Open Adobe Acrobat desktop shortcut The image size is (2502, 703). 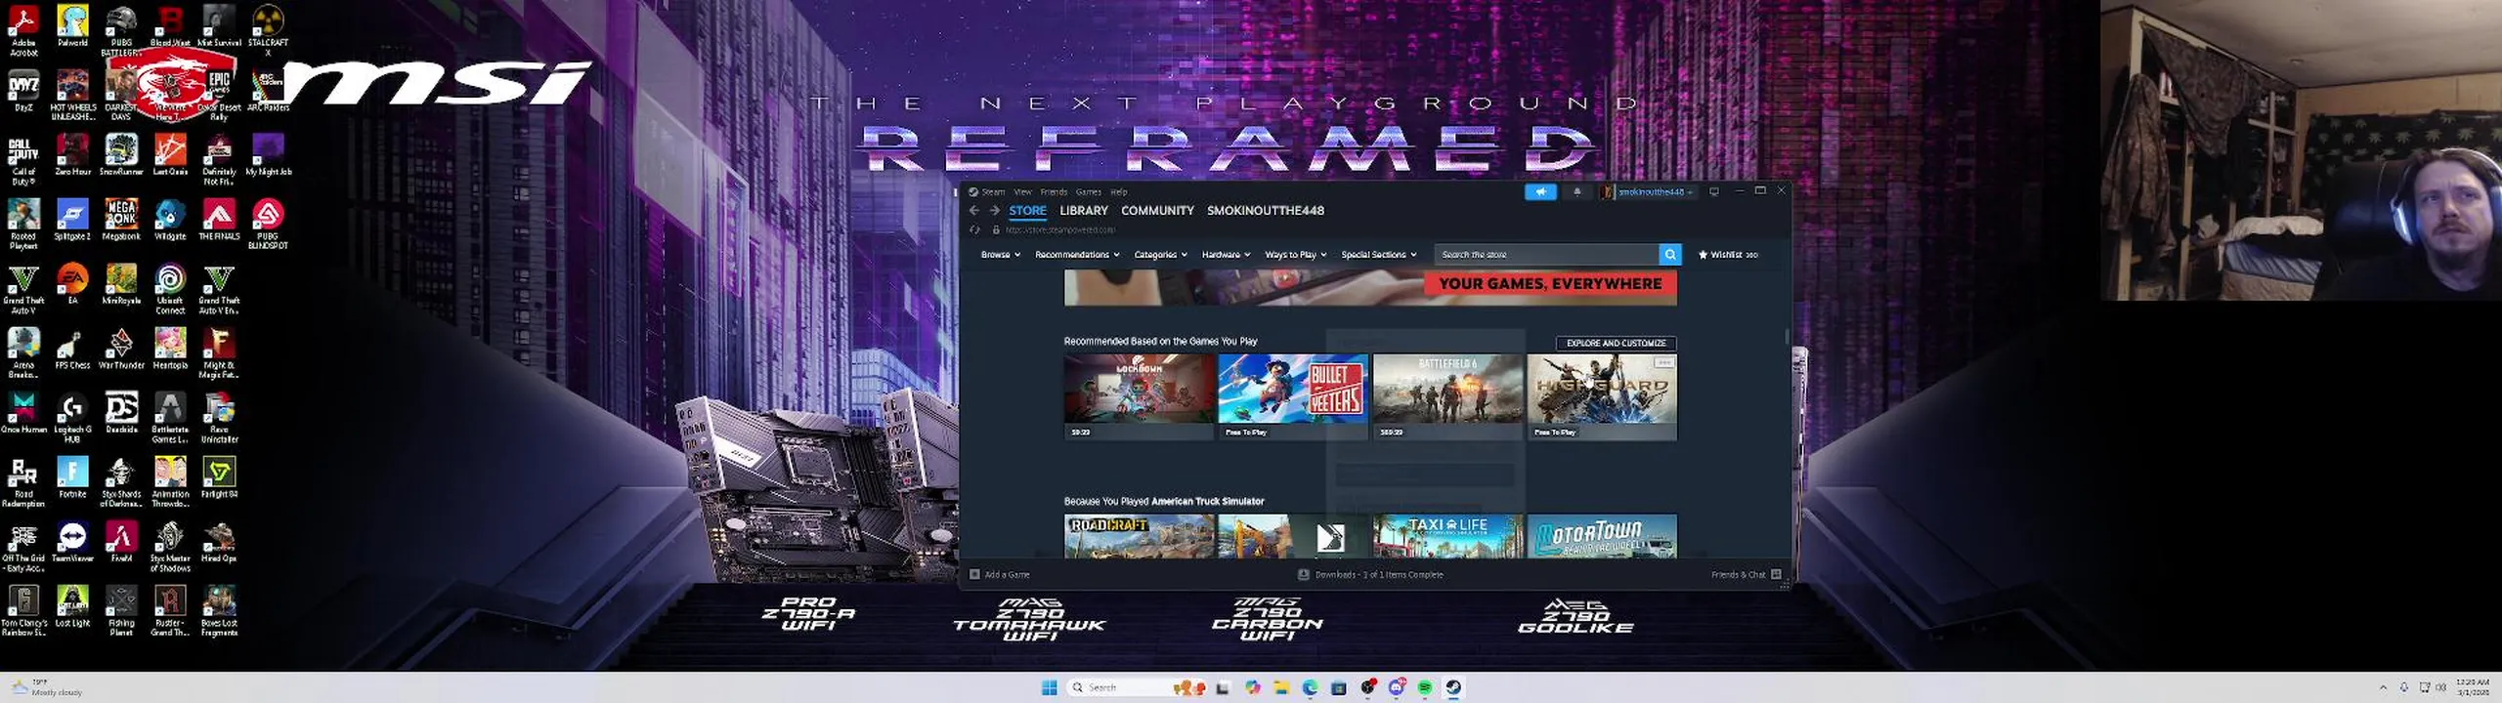coord(23,31)
